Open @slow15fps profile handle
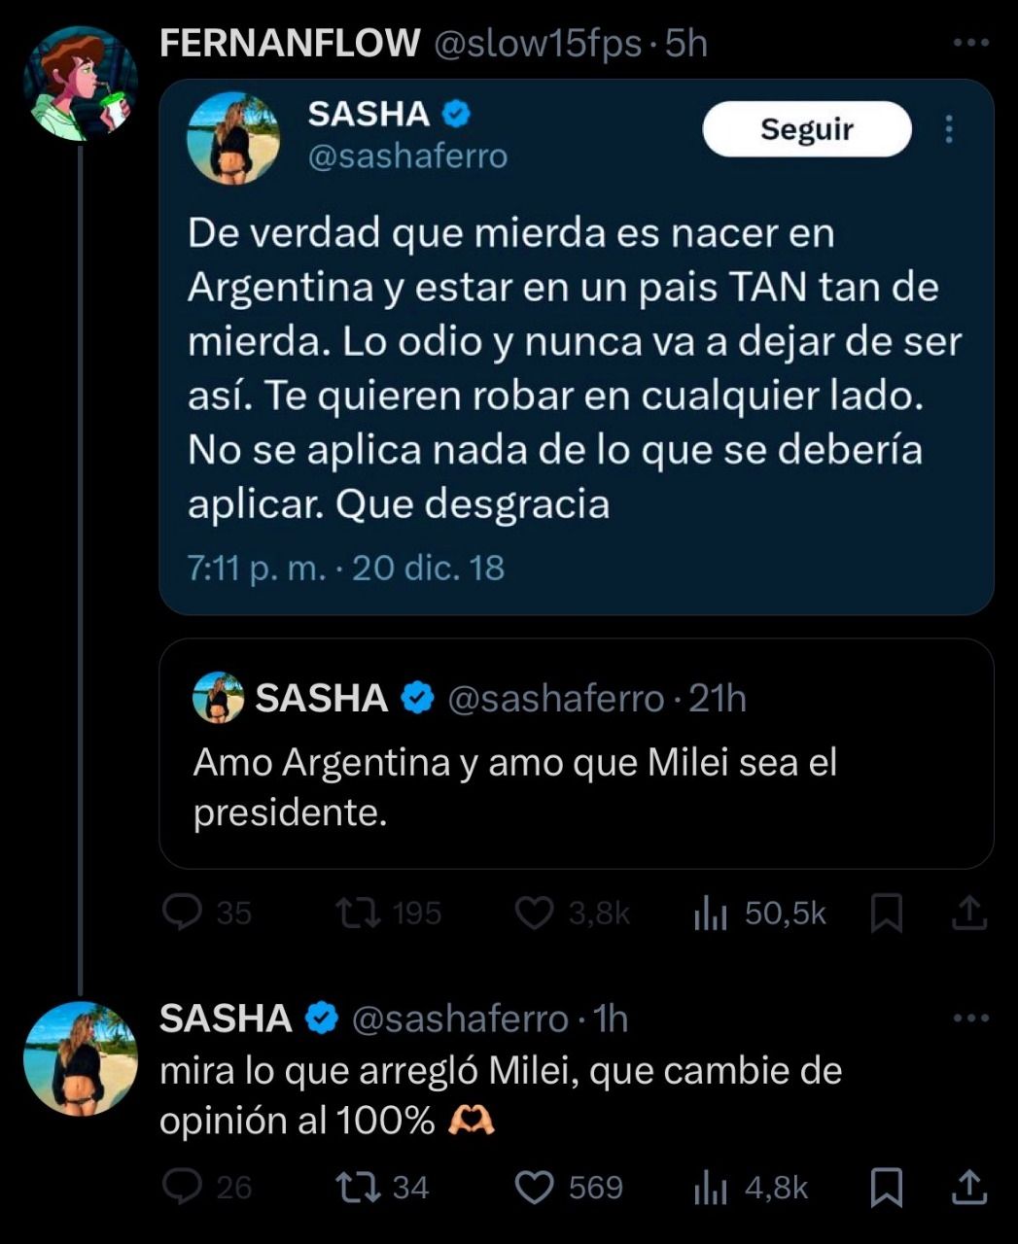This screenshot has width=1018, height=1244. coord(536,43)
